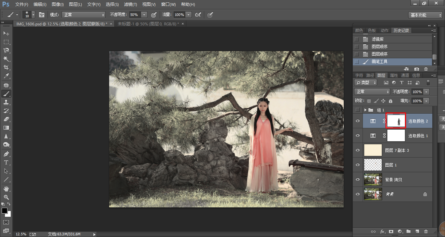Screen dimensions: 445x237
Task: Click the foreground color black swatch
Action: click(x=4, y=211)
